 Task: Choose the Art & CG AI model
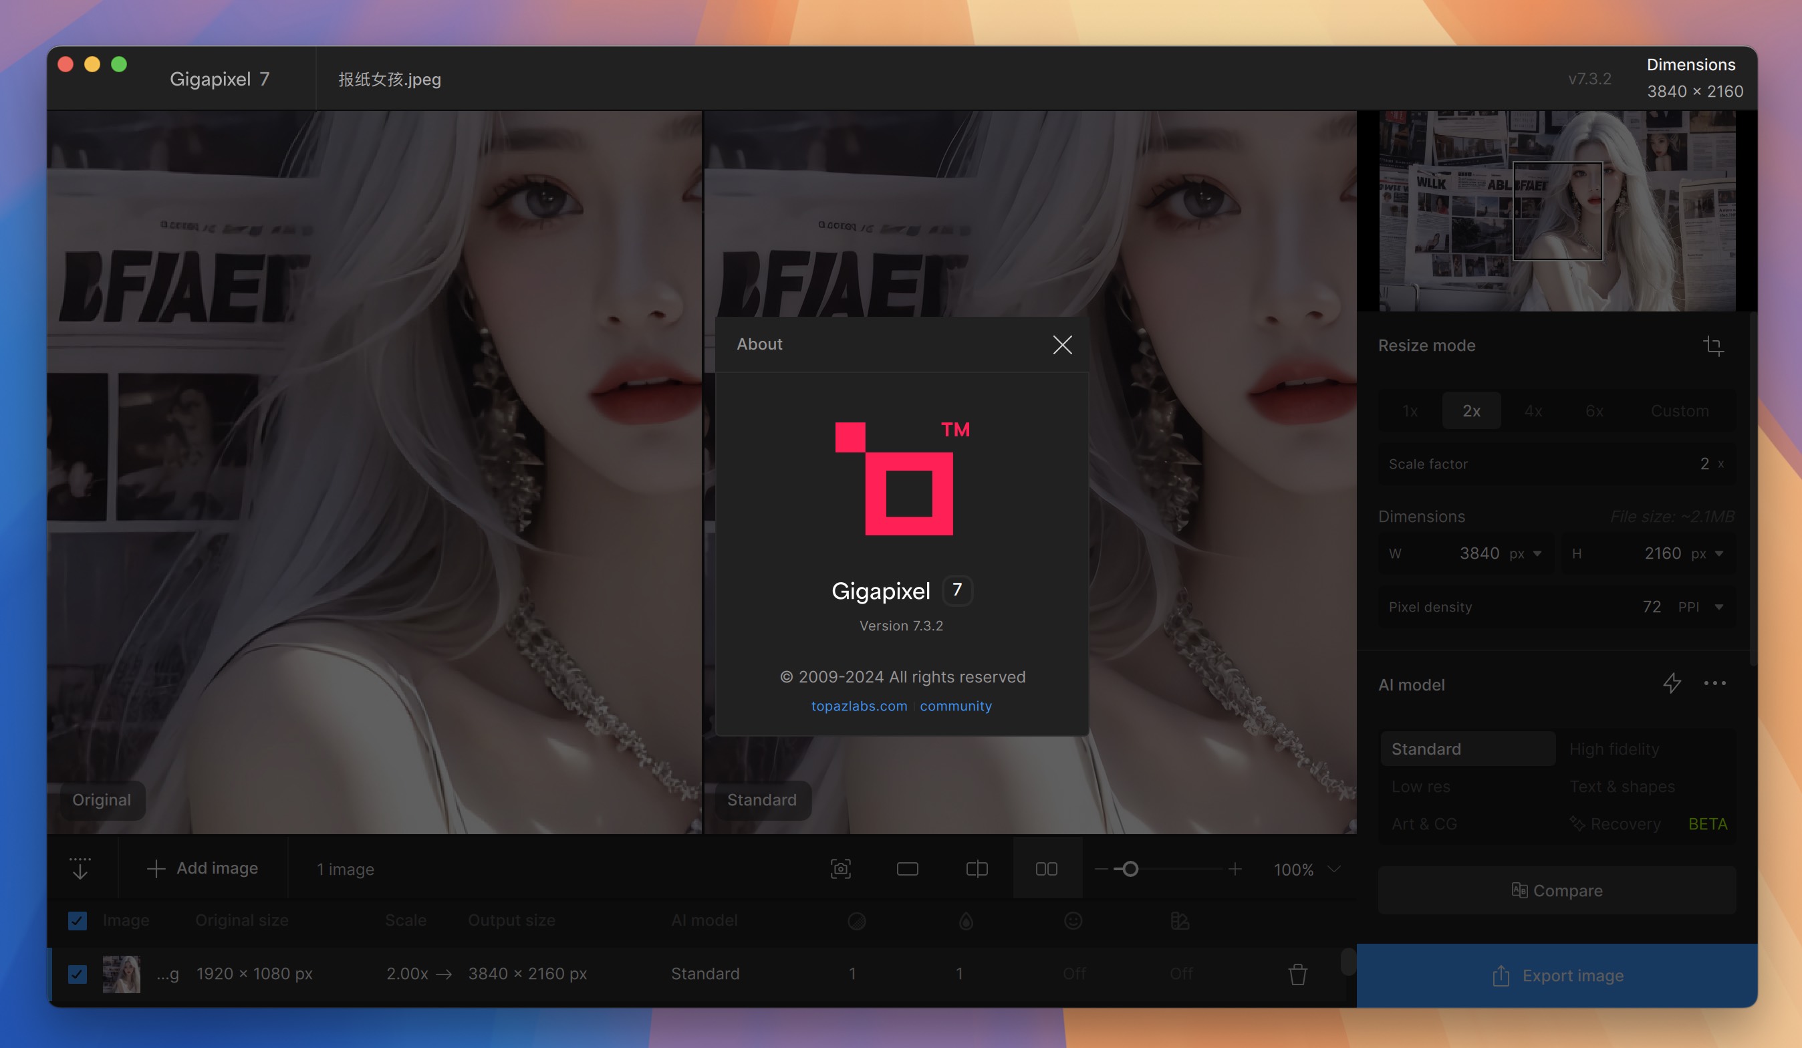pyautogui.click(x=1468, y=823)
